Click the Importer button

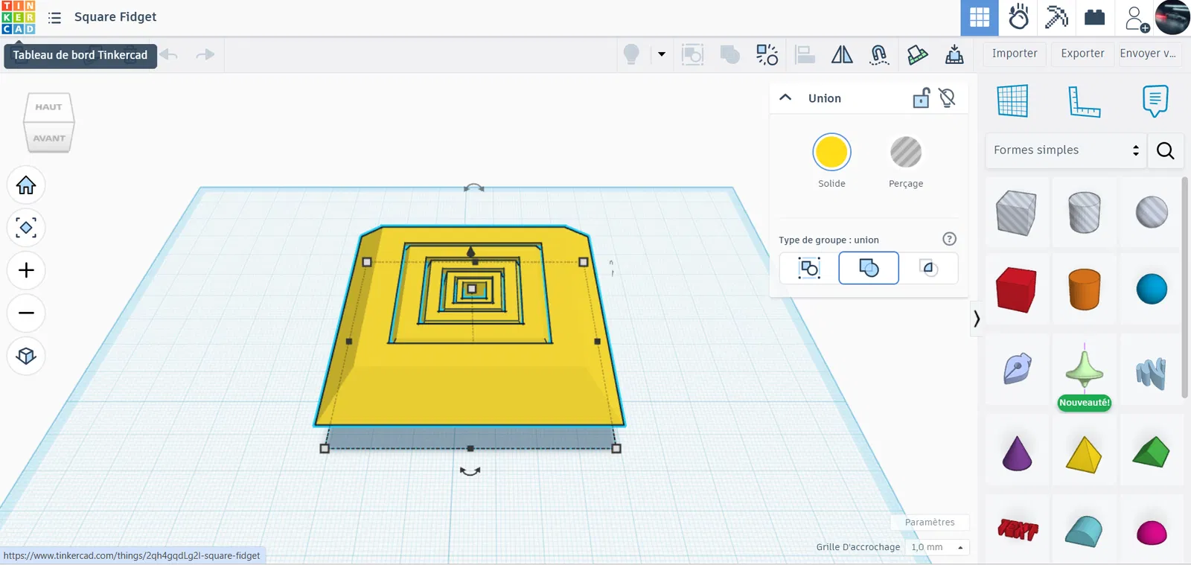click(x=1015, y=54)
